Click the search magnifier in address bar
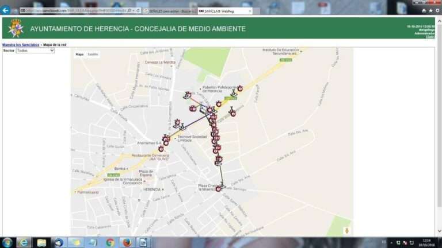Viewport: 442px width, 248px height. [x=129, y=11]
